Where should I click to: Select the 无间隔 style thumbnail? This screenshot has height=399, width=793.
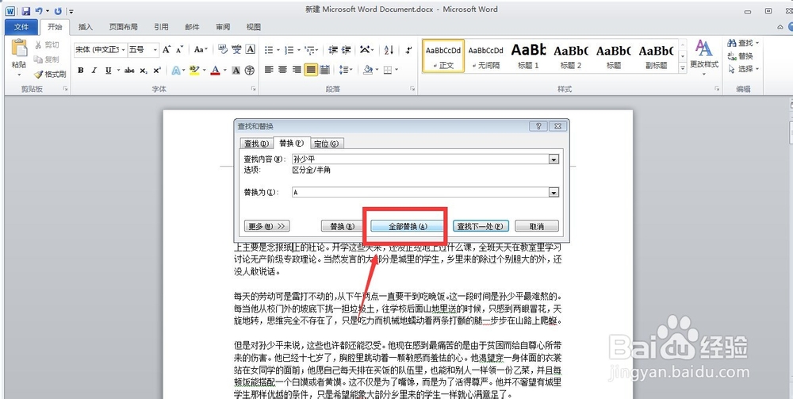tap(485, 56)
